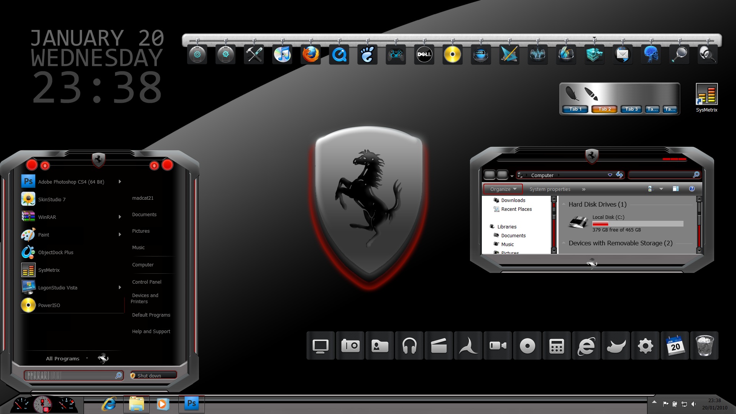
Task: Open SkinStudio 7 from Start menu
Action: (x=73, y=199)
